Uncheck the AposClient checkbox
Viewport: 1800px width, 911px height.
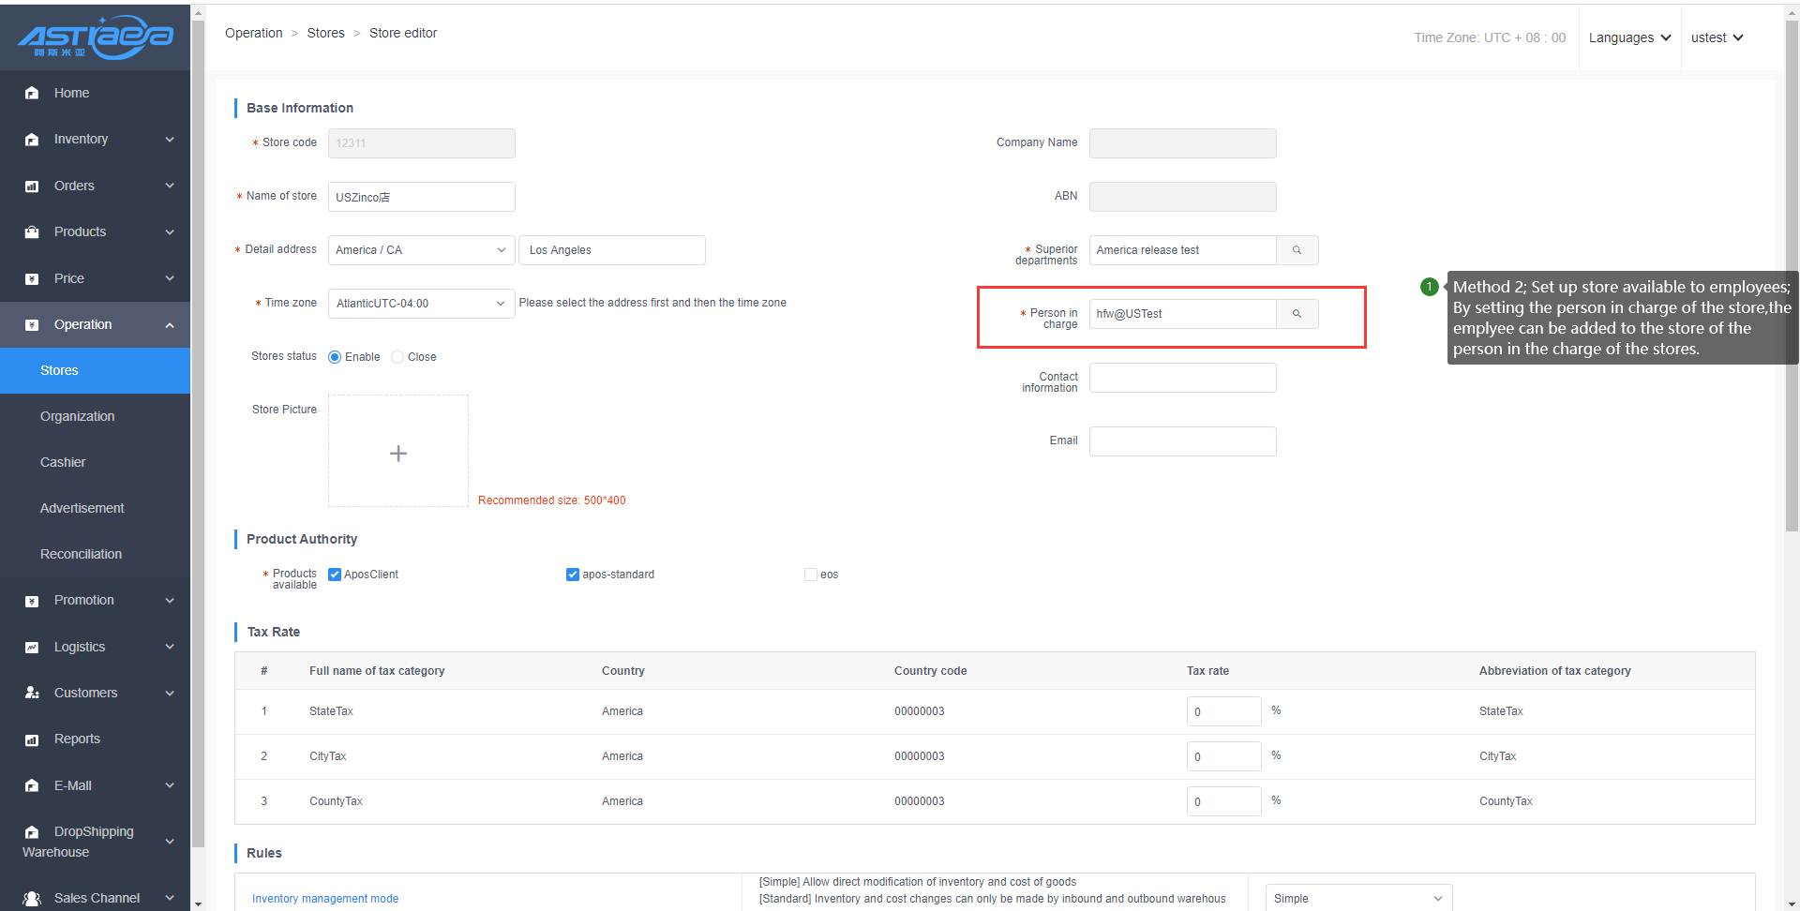335,575
